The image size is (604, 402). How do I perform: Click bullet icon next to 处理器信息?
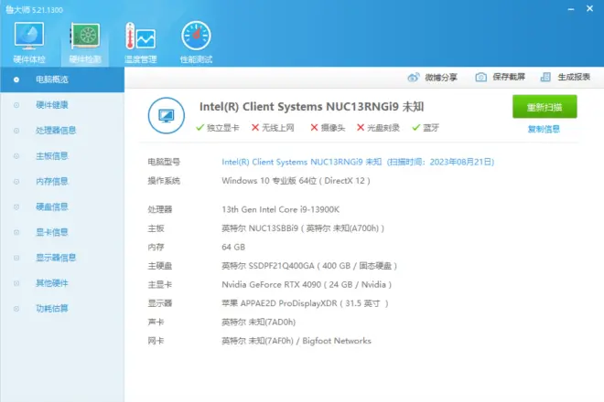(x=16, y=131)
